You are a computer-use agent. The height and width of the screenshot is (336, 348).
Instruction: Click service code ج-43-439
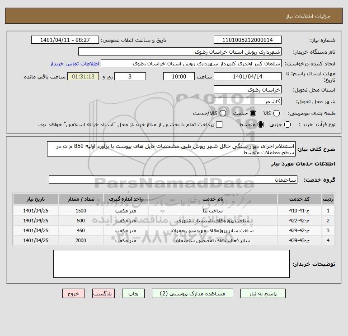tap(299, 240)
